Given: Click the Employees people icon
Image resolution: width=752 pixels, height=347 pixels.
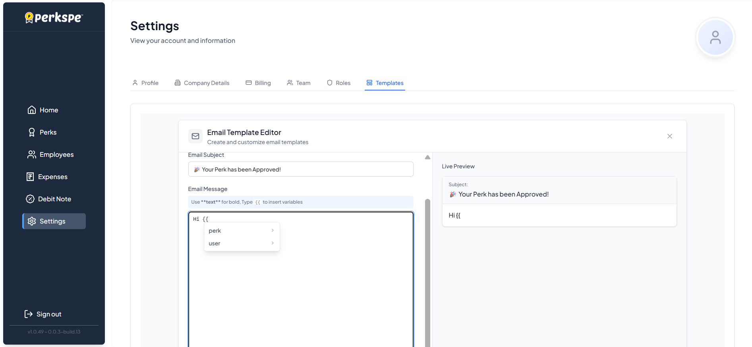Looking at the screenshot, I should tap(32, 154).
